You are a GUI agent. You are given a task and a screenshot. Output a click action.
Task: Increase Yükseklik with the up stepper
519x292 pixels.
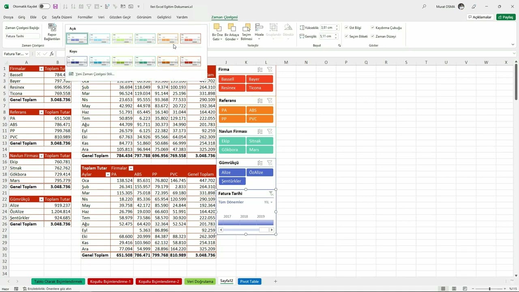click(x=337, y=26)
